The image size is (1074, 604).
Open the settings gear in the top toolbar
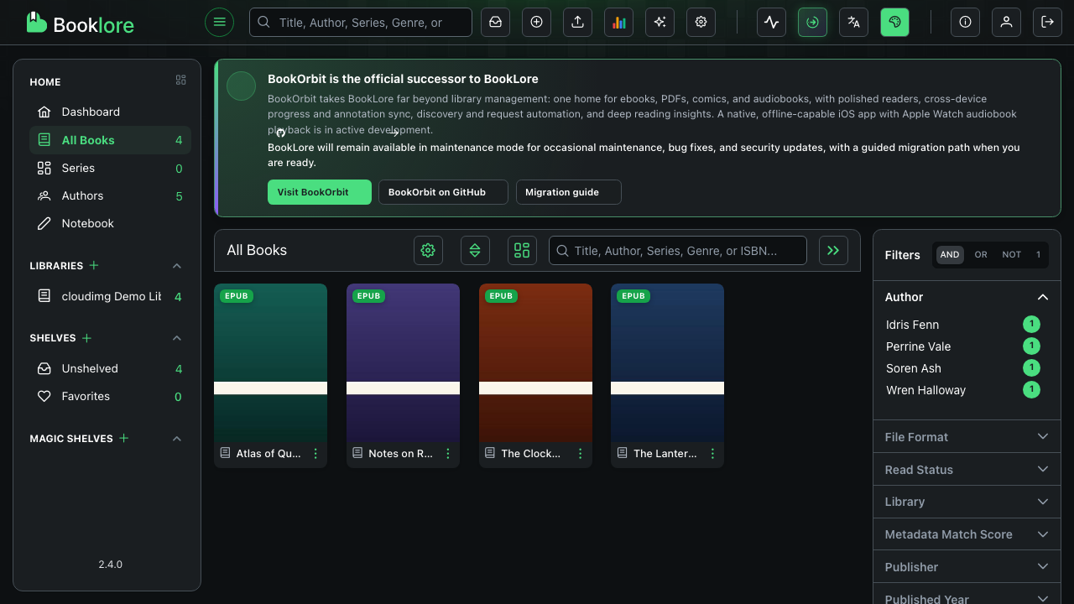701,22
